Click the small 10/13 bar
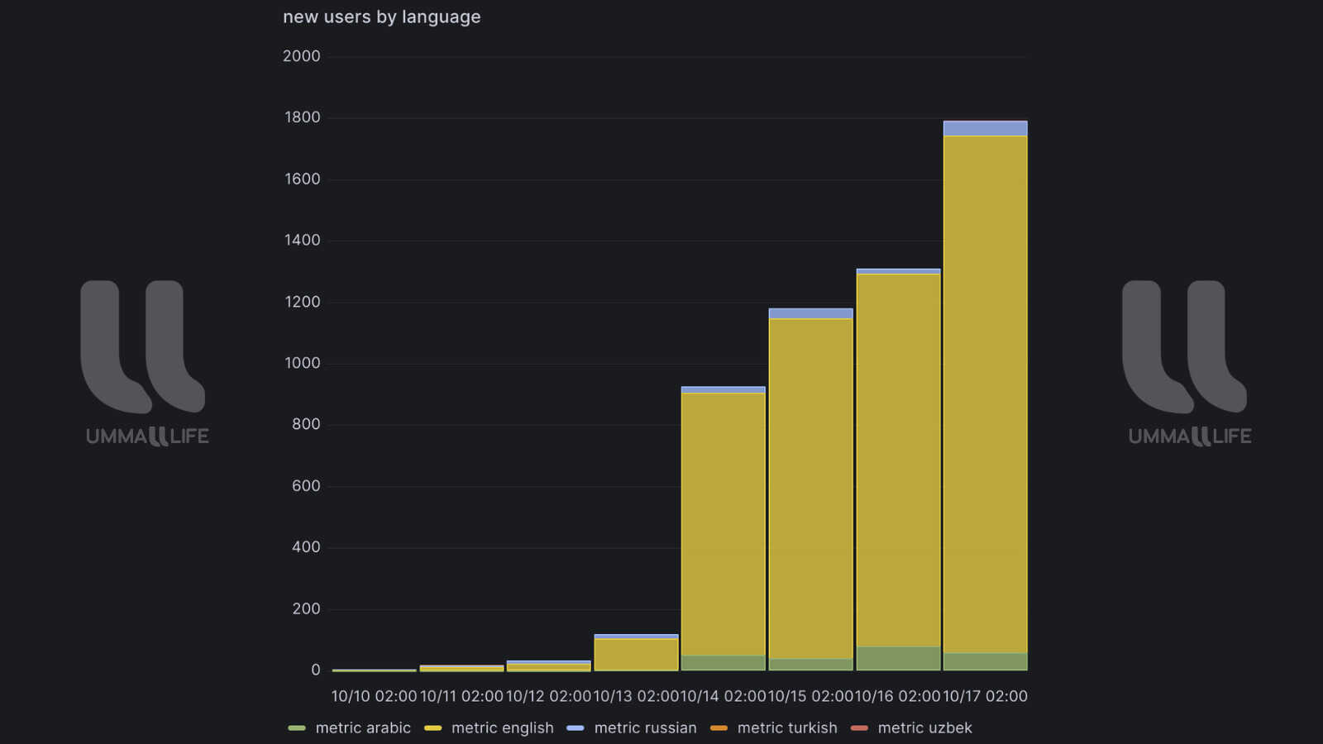1323x744 pixels. [x=636, y=654]
